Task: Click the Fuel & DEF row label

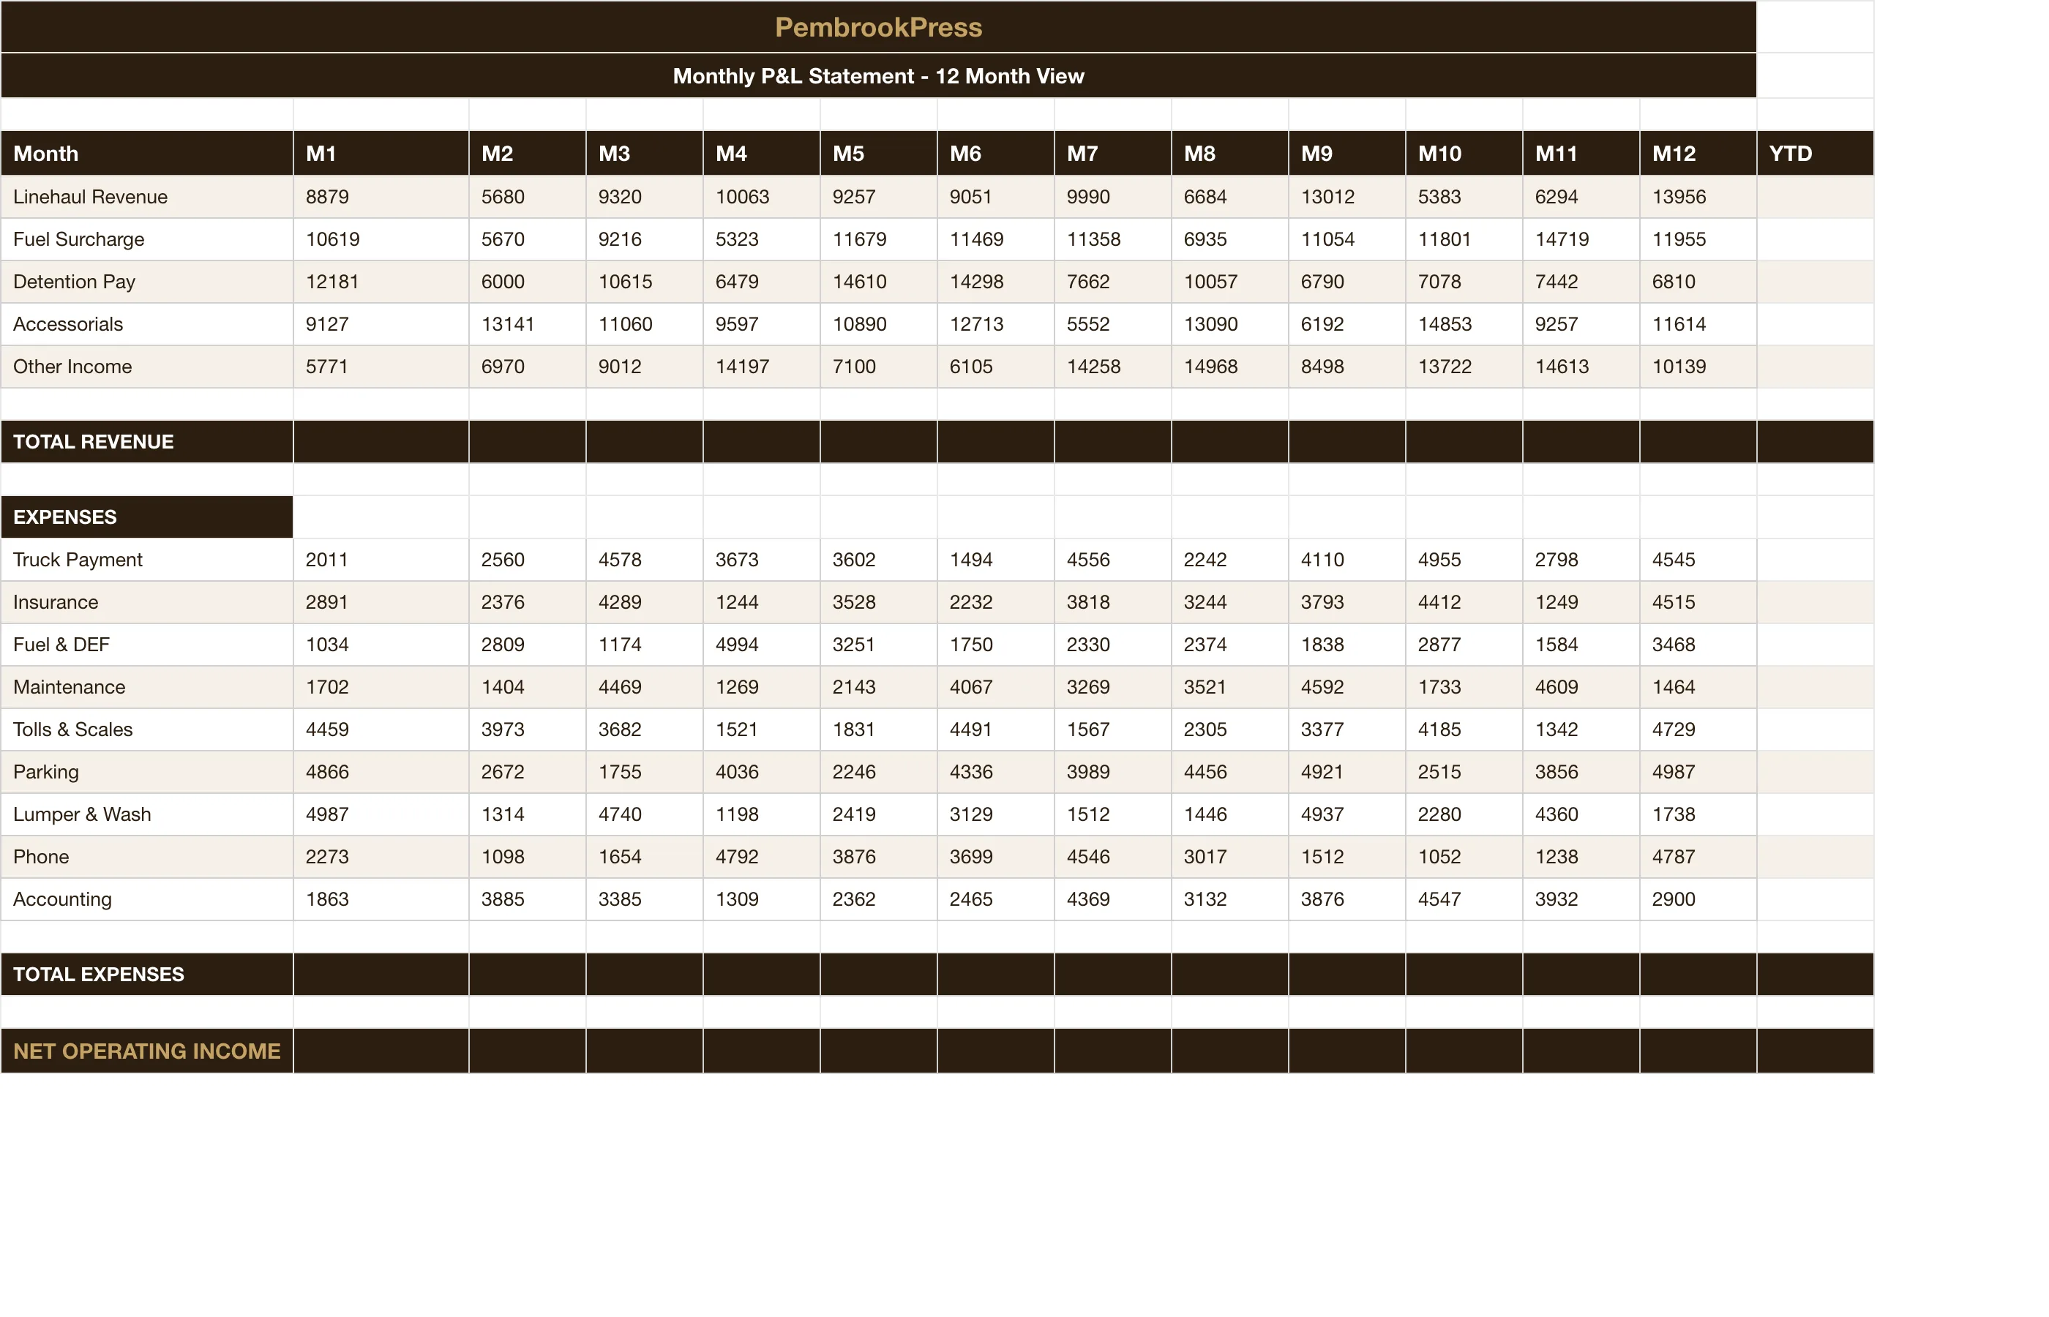Action: [x=147, y=644]
